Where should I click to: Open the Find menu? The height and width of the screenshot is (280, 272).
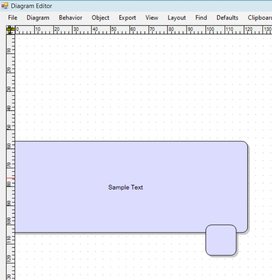tap(201, 18)
